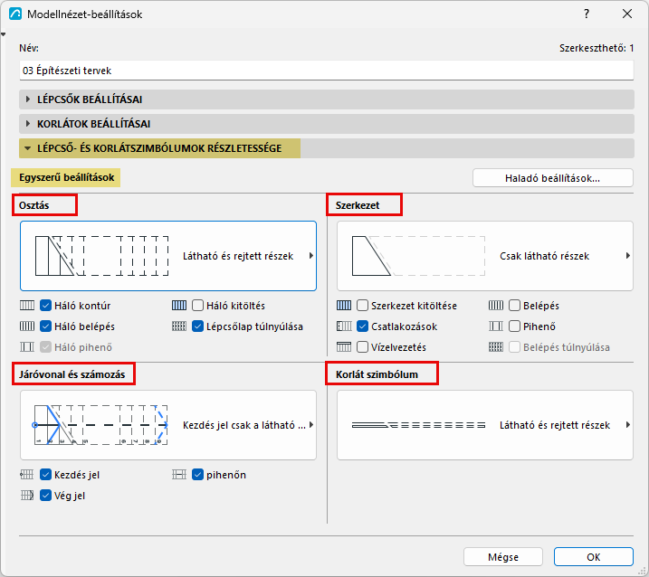Click the Háló kontúr icon
The image size is (649, 577).
[x=27, y=306]
